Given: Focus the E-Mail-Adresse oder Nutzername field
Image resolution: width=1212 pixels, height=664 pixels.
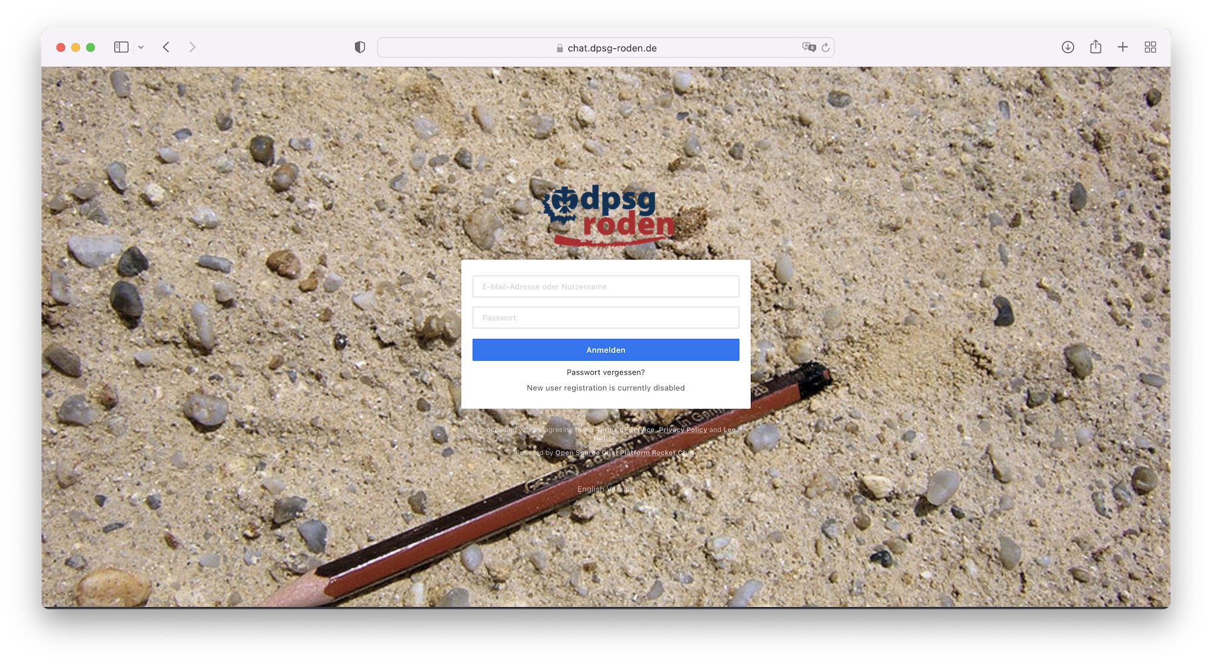Looking at the screenshot, I should (606, 286).
